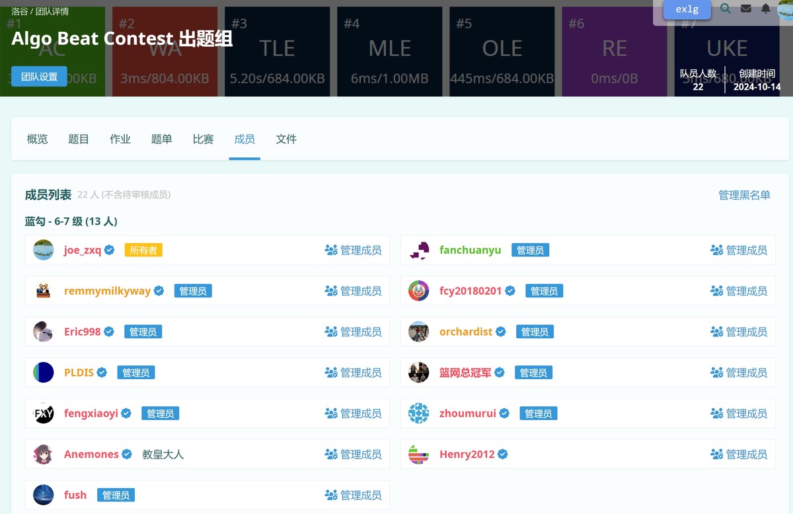Click verified badge beside Henry2012

502,455
